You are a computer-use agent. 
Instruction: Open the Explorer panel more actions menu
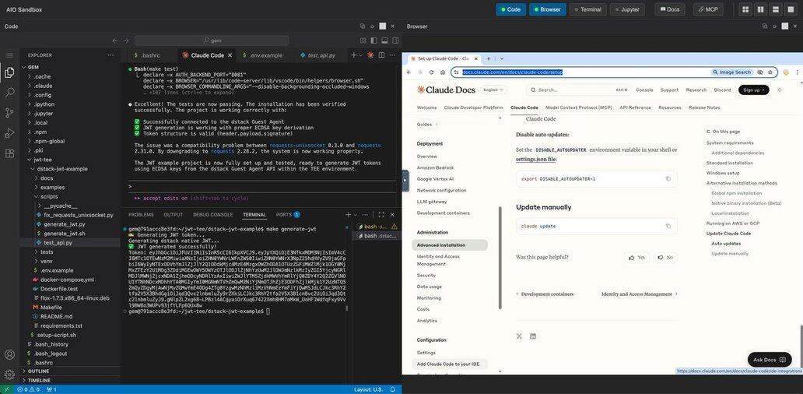110,55
